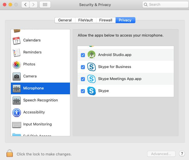189x160 pixels.
Task: Uncheck Skype for Business microphone access
Action: click(x=83, y=67)
